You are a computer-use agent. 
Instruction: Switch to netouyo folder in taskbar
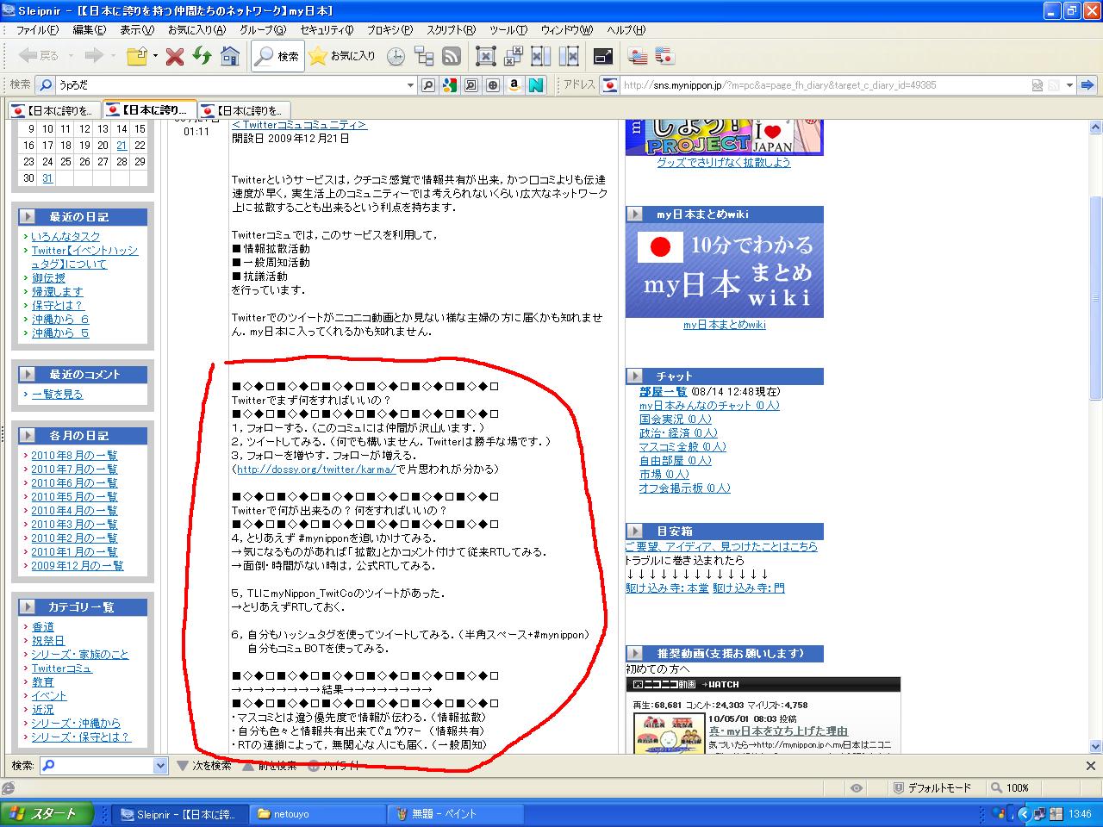318,814
